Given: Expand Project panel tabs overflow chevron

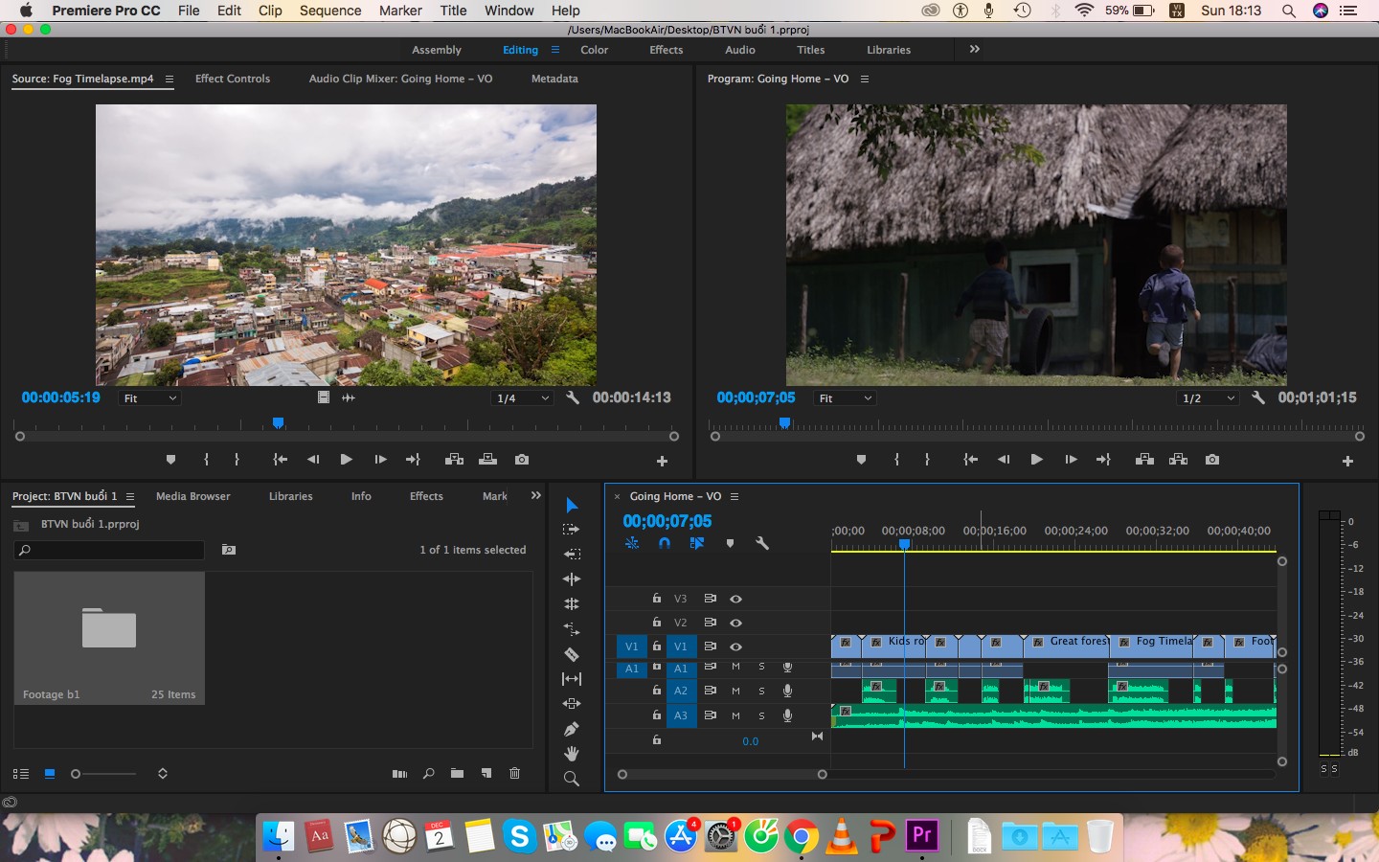Looking at the screenshot, I should (535, 495).
